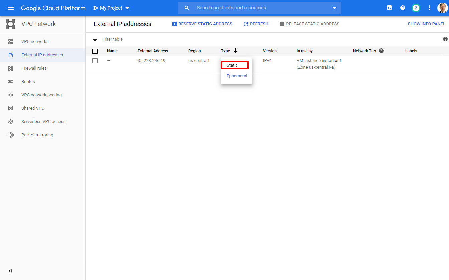This screenshot has width=449, height=280.
Task: Choose Static in the Type dropdown
Action: pyautogui.click(x=235, y=65)
